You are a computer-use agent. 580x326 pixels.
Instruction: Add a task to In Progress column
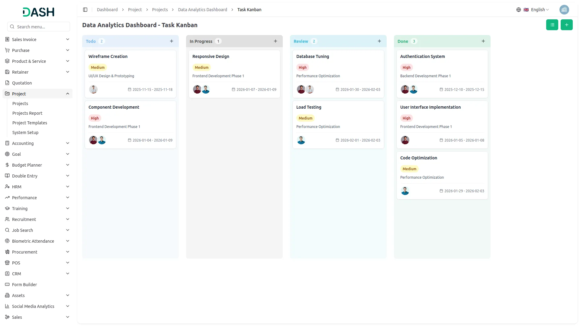click(x=275, y=41)
